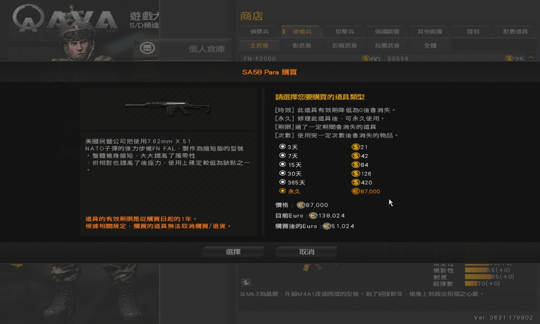Click the Euro icon beside 目前Euro balance
The image size is (540, 324).
point(313,216)
